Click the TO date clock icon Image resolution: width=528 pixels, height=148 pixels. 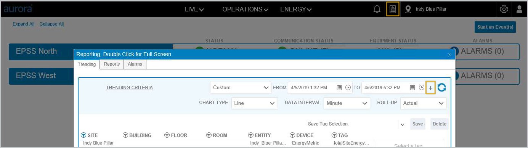coord(422,88)
